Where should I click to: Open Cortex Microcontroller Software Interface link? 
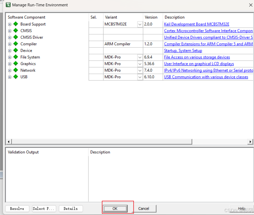[208, 31]
